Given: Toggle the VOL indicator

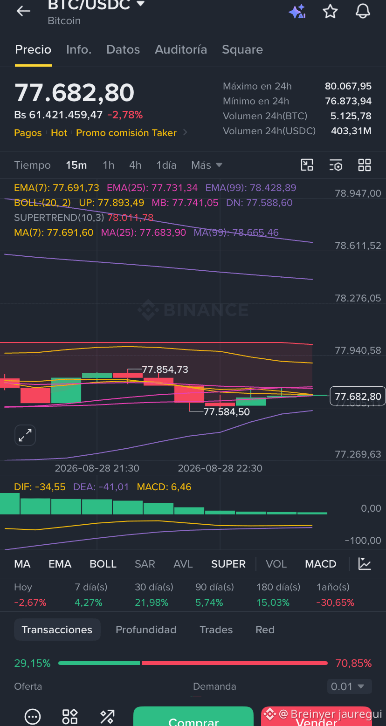Looking at the screenshot, I should pos(276,564).
